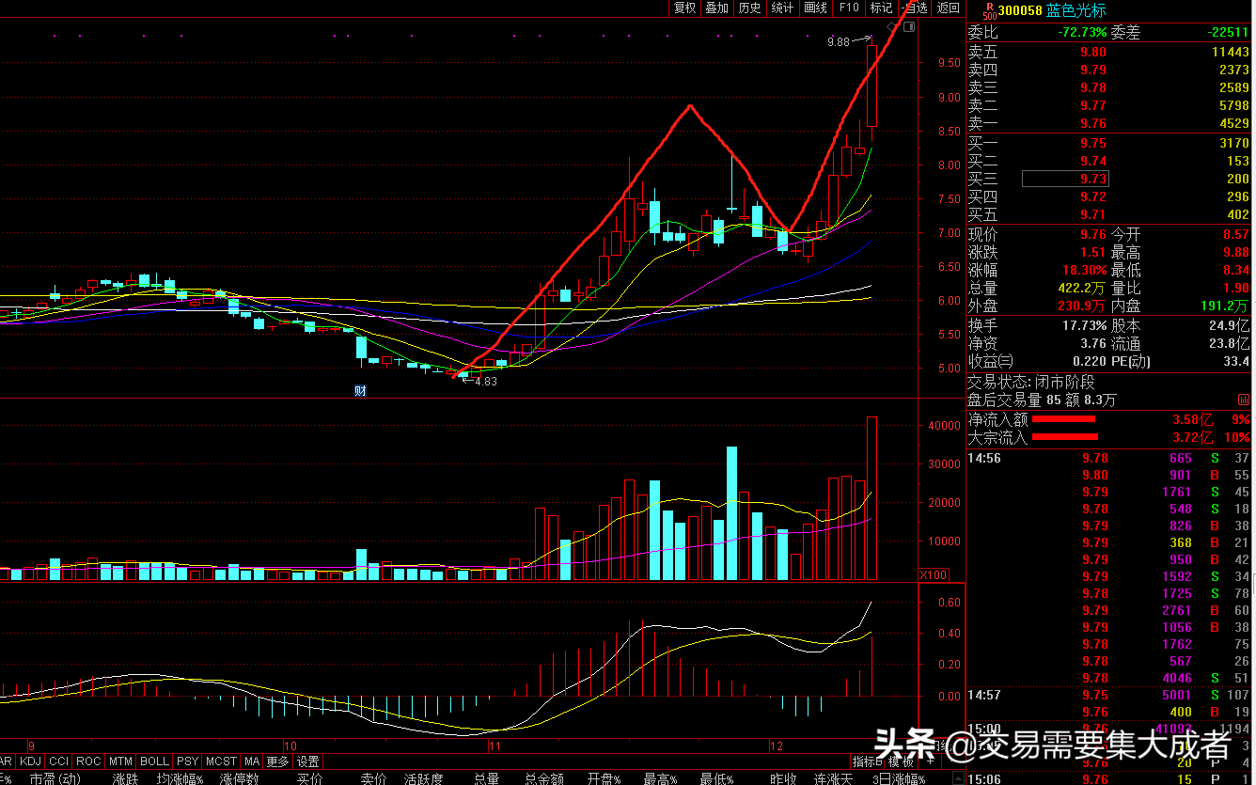The image size is (1256, 785).
Task: Open the 叠加 overlay option
Action: tap(717, 8)
